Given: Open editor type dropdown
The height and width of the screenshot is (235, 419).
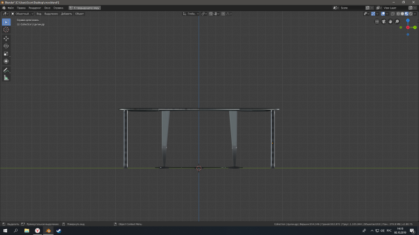Looking at the screenshot, I should [6, 14].
